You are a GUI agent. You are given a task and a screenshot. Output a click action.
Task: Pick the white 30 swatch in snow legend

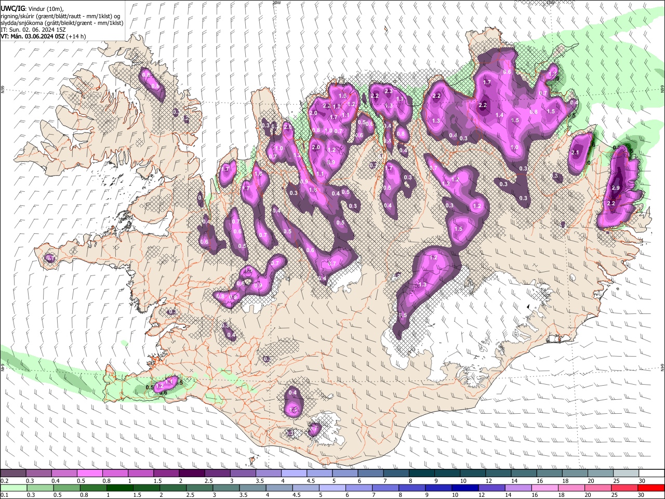[x=651, y=474]
